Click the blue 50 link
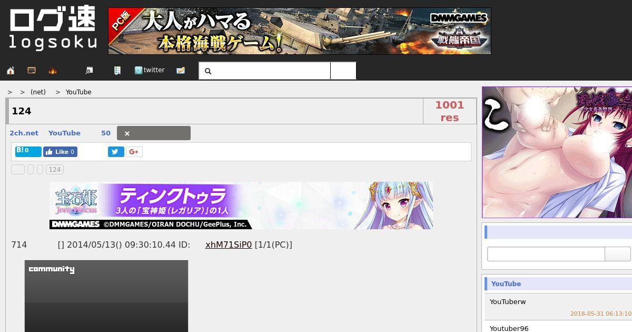632x332 pixels. click(x=106, y=133)
